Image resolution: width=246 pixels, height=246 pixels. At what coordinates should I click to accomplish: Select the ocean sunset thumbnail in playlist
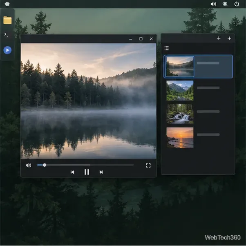point(180,138)
